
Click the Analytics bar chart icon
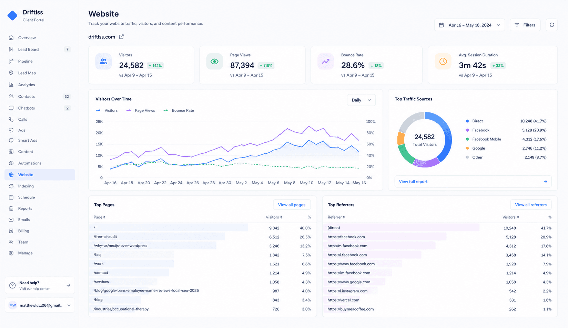coord(11,85)
